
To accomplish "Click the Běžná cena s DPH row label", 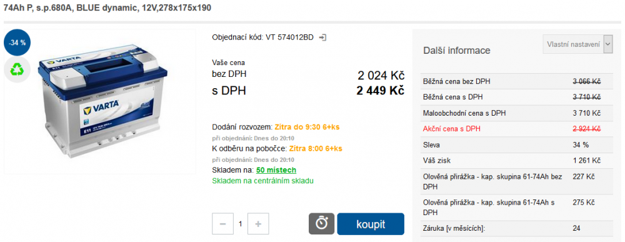I will [x=452, y=97].
